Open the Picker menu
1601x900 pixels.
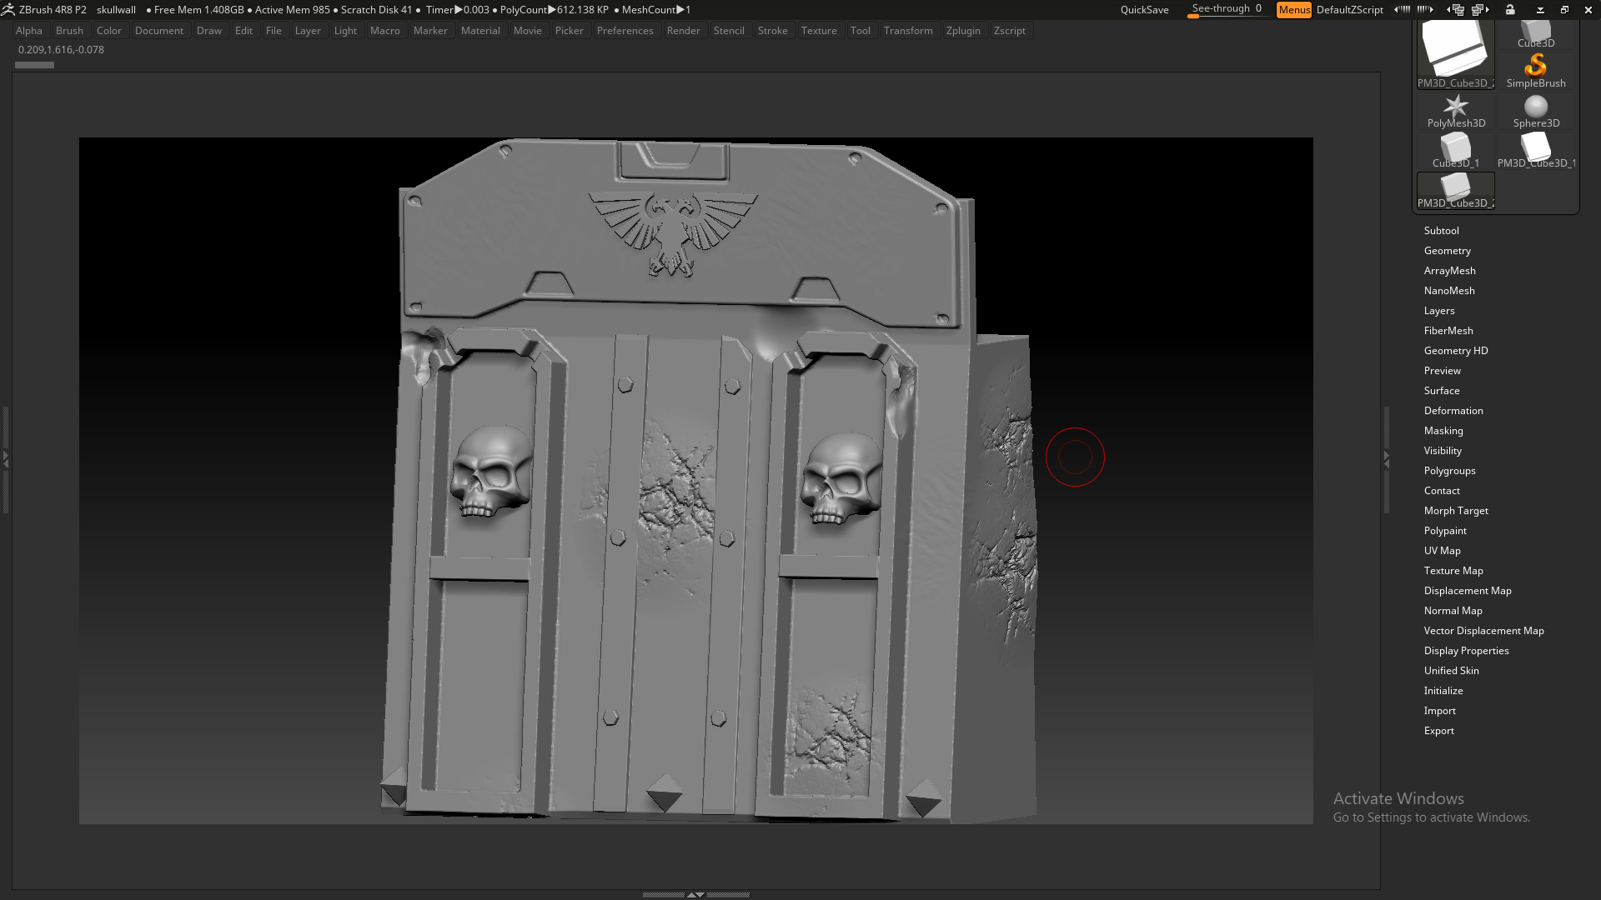[x=570, y=31]
